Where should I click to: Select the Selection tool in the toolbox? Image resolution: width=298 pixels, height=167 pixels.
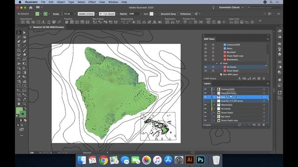pos(19,33)
